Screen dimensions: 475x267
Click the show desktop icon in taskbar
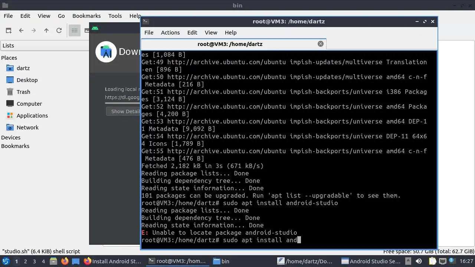(76, 261)
